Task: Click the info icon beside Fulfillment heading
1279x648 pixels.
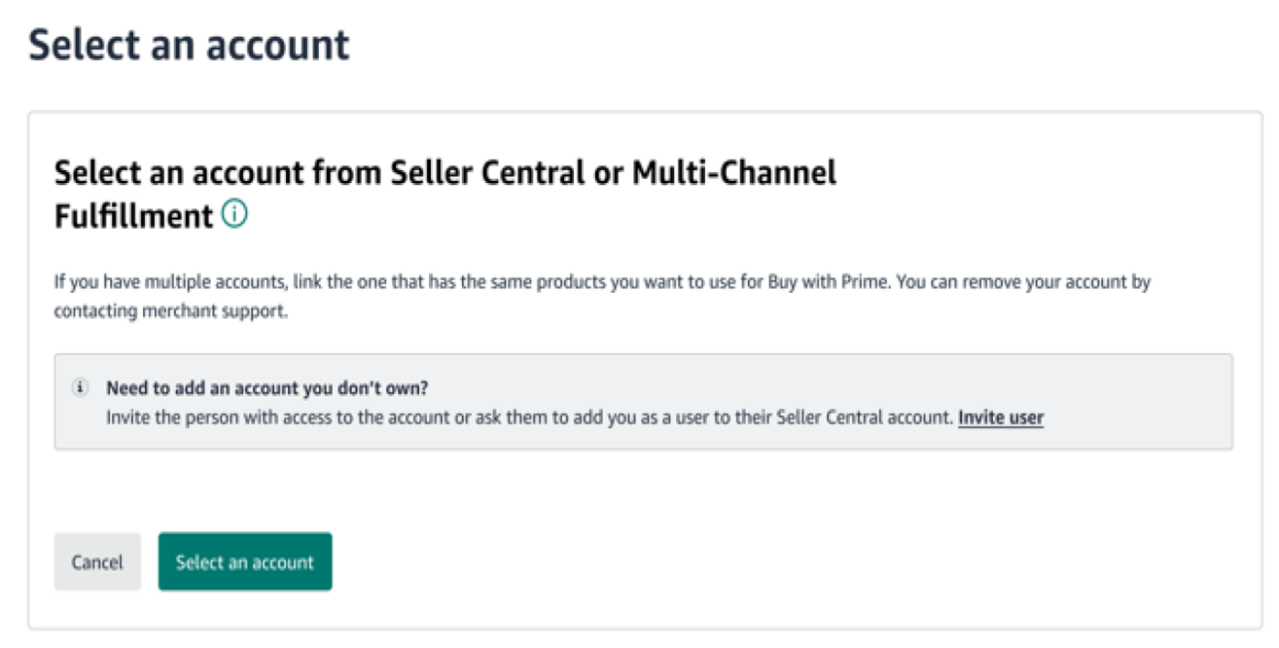Action: [234, 214]
